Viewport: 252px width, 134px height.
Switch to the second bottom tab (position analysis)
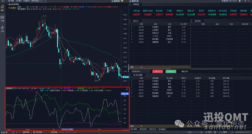pos(143,129)
